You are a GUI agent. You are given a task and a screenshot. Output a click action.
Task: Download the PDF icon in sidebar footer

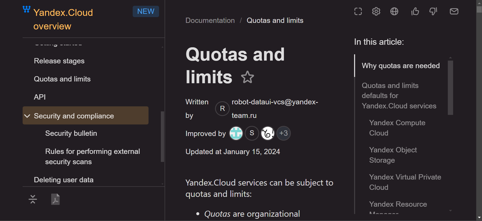pos(55,199)
